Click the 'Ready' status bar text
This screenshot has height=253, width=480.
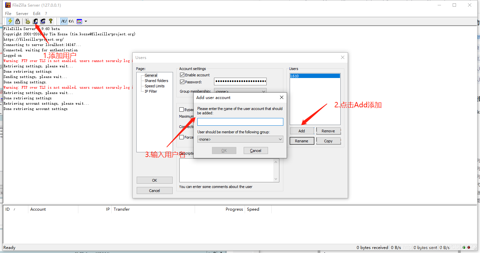point(9,247)
